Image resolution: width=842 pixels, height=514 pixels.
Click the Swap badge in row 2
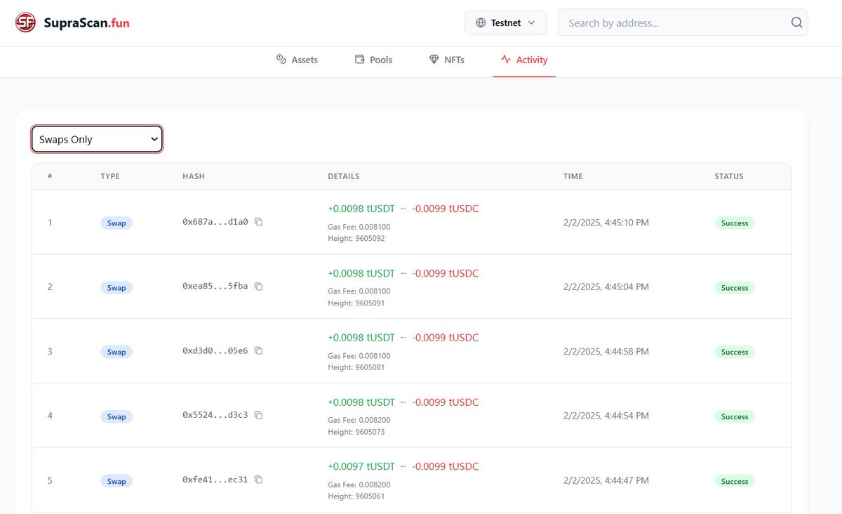click(116, 287)
